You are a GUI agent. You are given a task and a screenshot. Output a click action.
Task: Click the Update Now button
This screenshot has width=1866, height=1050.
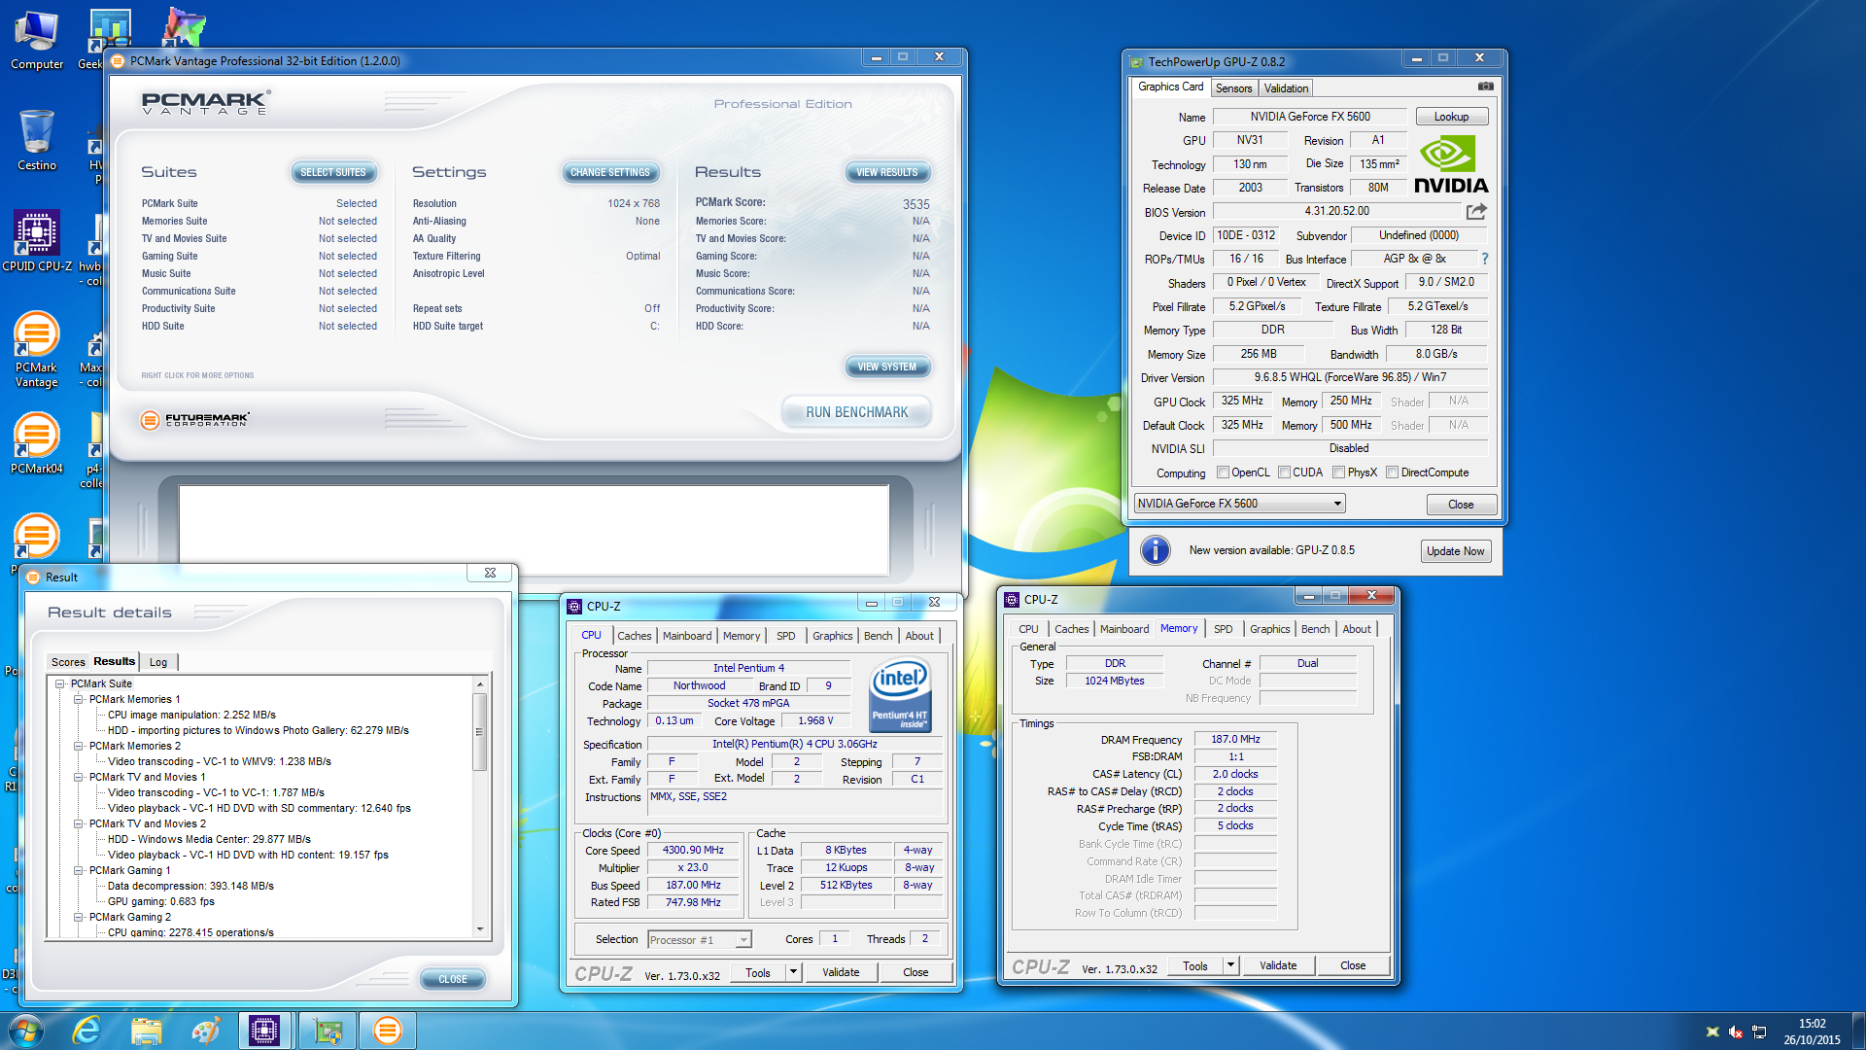[x=1455, y=551]
